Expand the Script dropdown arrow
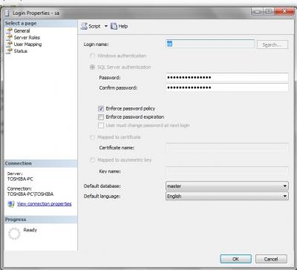Viewport: 297px width, 270px height. tap(105, 26)
